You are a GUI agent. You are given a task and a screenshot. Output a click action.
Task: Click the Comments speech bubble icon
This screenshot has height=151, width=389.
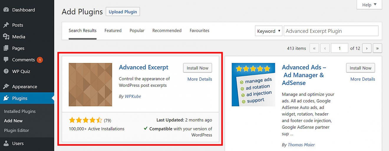(x=6, y=59)
